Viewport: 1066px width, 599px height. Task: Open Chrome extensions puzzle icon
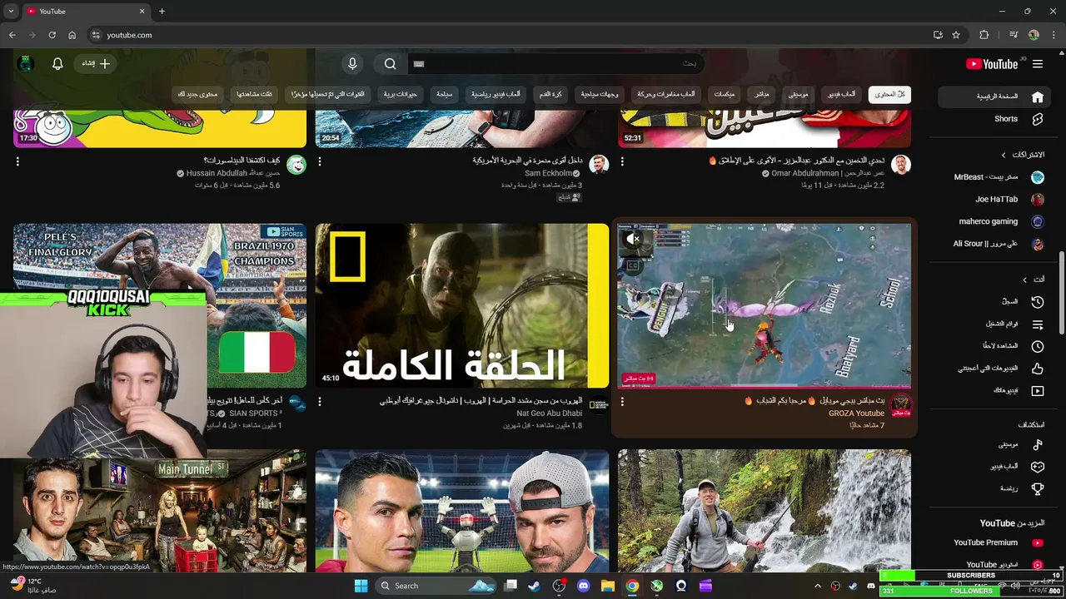coord(984,35)
